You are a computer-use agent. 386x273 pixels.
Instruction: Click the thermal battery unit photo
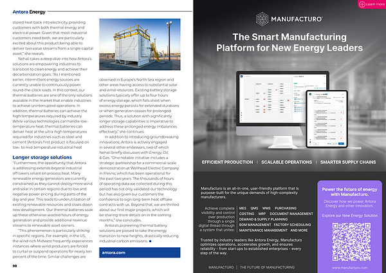[140, 44]
